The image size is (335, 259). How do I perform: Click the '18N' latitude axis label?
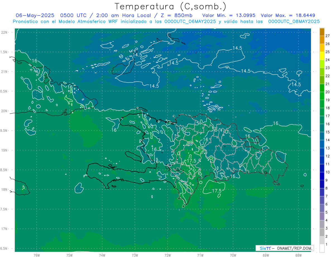(4, 189)
